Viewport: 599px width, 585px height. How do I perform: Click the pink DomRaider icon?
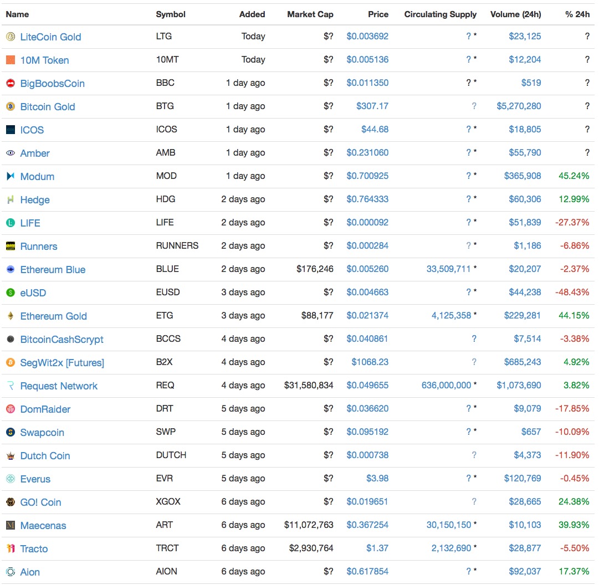pyautogui.click(x=11, y=409)
